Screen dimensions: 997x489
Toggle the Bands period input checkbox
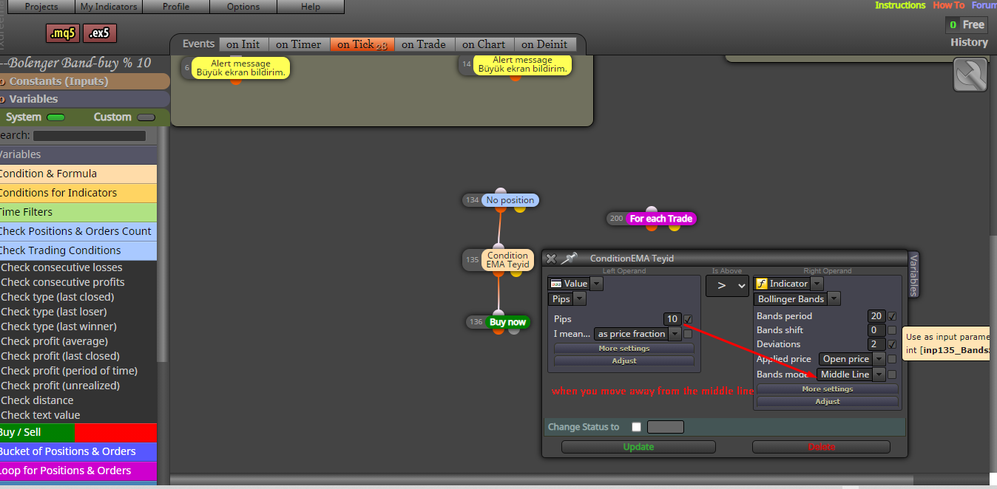[x=892, y=316]
